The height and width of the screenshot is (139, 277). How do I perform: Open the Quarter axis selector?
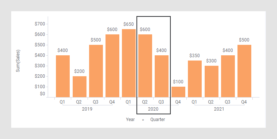point(158,120)
